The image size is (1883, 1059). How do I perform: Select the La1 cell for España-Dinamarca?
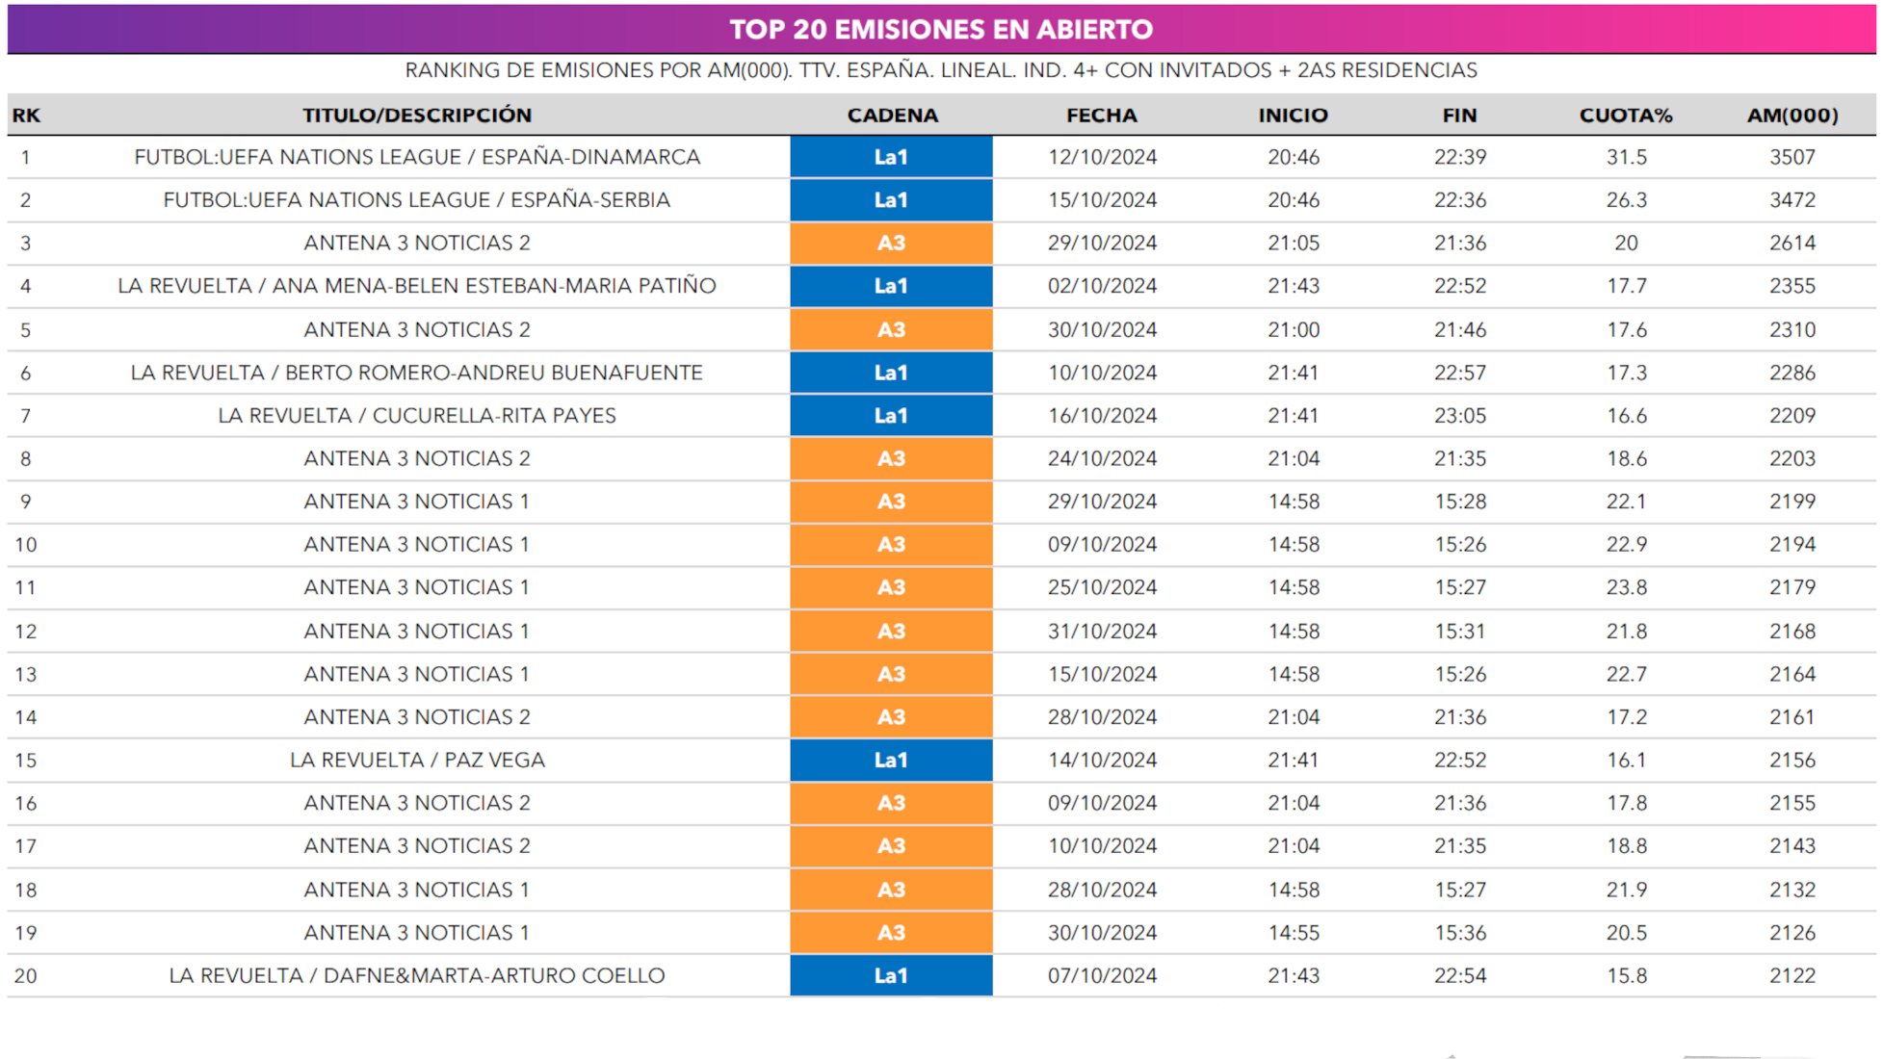(x=891, y=157)
